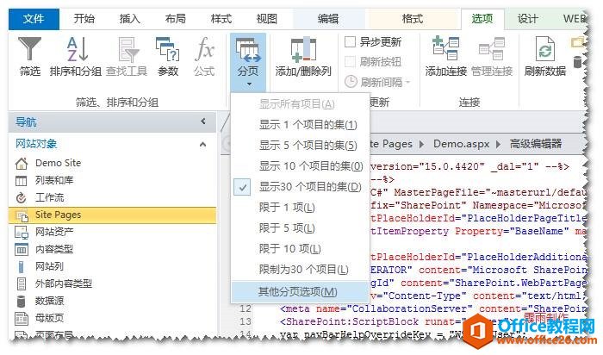Click the Paging (分页) icon

point(248,50)
